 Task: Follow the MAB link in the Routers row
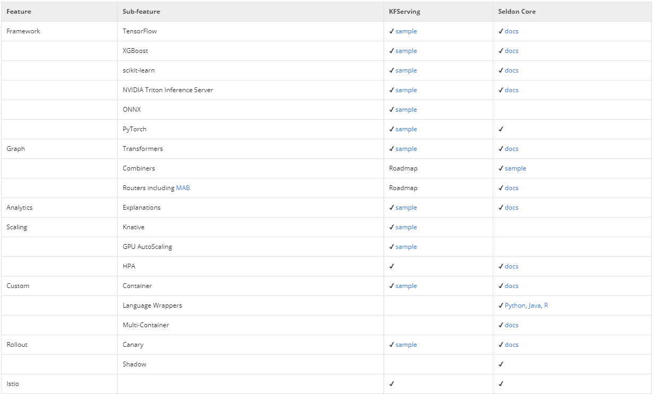click(183, 188)
